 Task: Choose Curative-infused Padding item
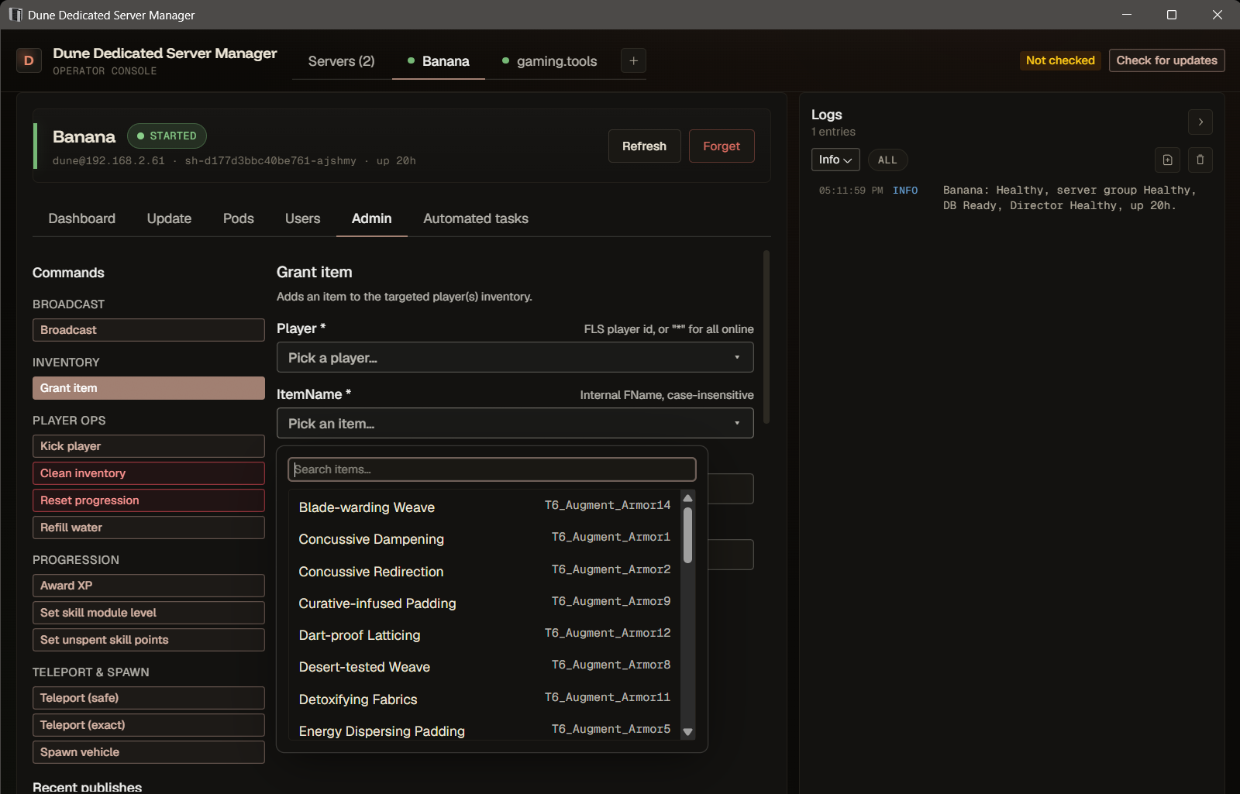[x=485, y=603]
